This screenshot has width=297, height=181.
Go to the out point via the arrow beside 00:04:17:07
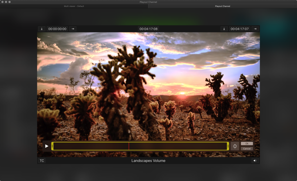(255, 29)
